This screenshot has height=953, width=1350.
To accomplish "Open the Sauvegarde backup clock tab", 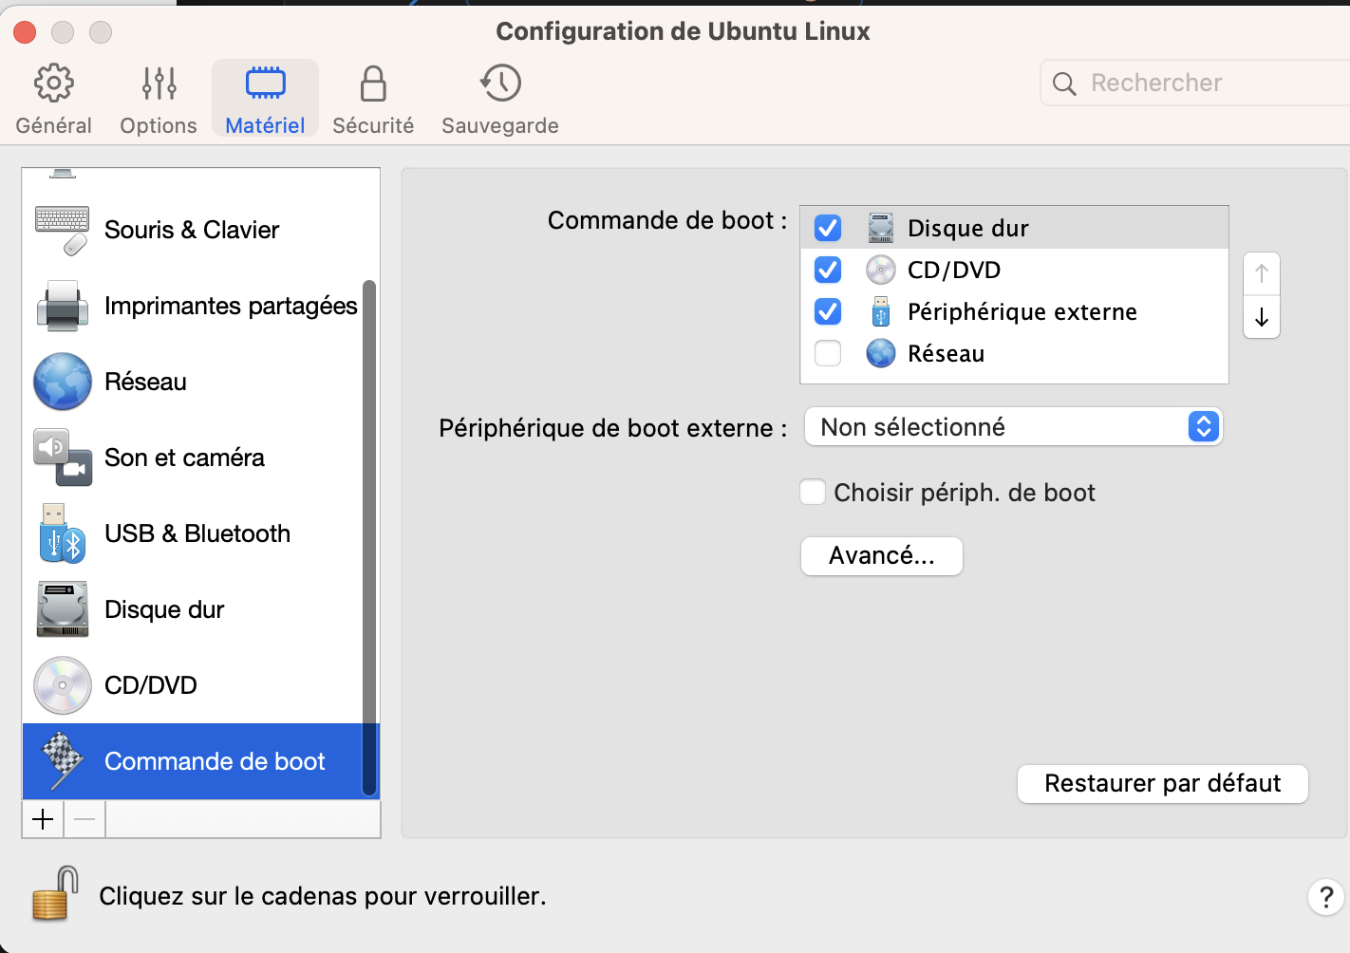I will 500,100.
